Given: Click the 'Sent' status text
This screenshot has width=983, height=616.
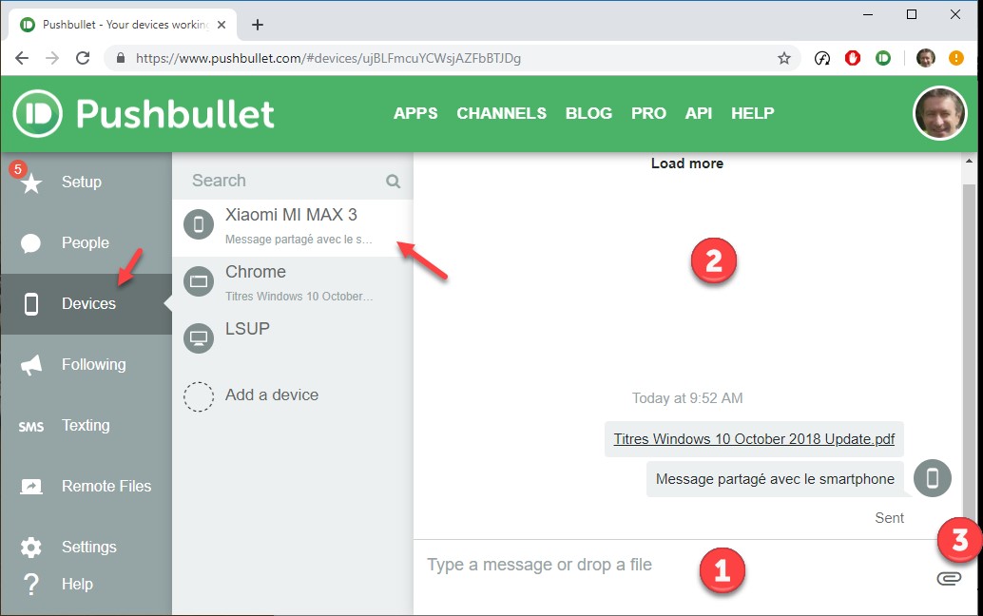Looking at the screenshot, I should [889, 518].
